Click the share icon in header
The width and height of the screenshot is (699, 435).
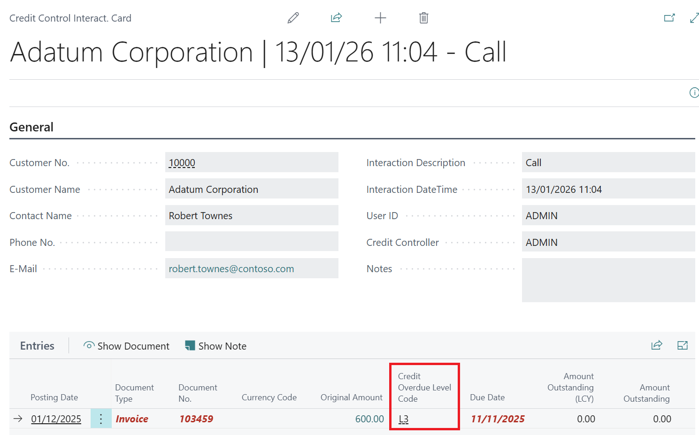coord(336,18)
